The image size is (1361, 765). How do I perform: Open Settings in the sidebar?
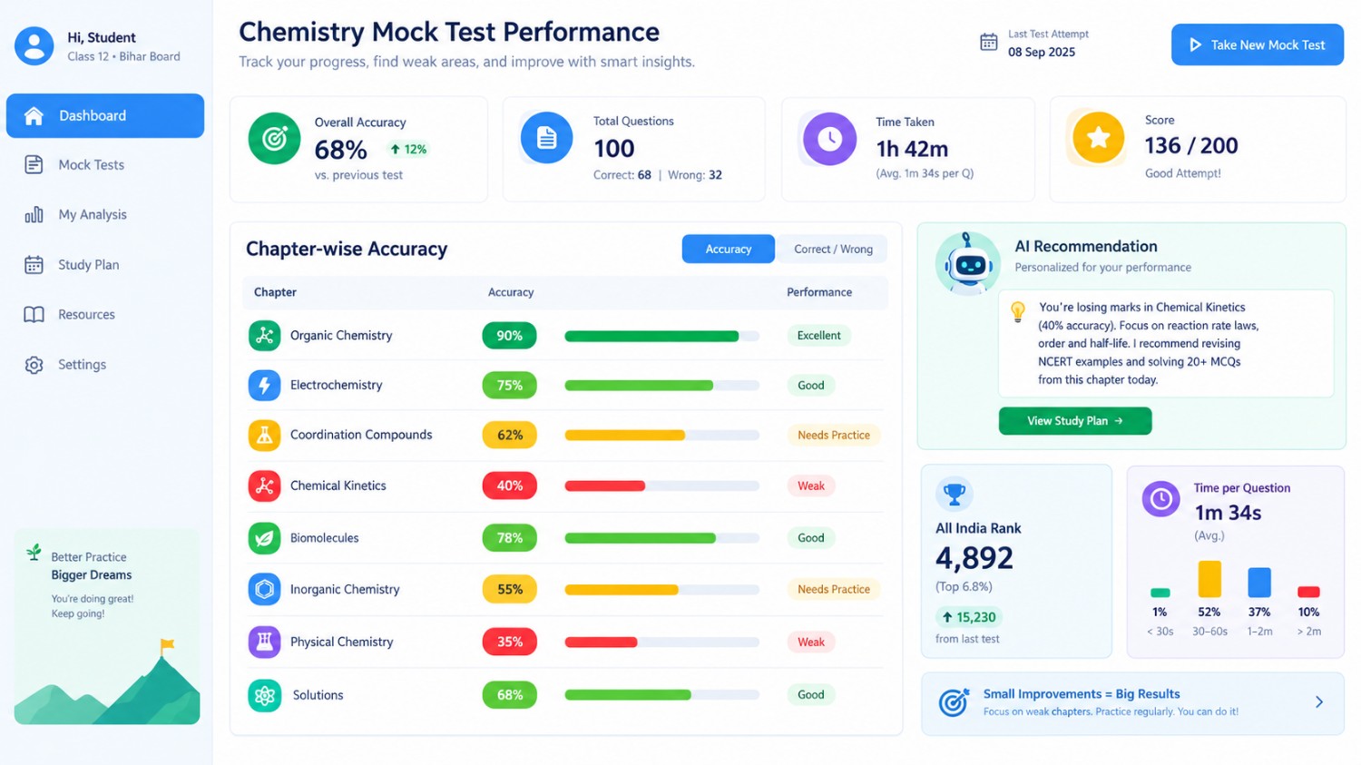click(105, 364)
